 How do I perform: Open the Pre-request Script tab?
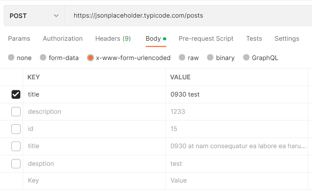click(206, 39)
